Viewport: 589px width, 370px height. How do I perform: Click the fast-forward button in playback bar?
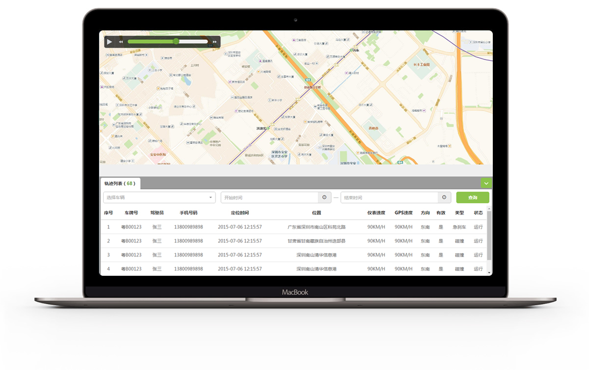[x=214, y=42]
